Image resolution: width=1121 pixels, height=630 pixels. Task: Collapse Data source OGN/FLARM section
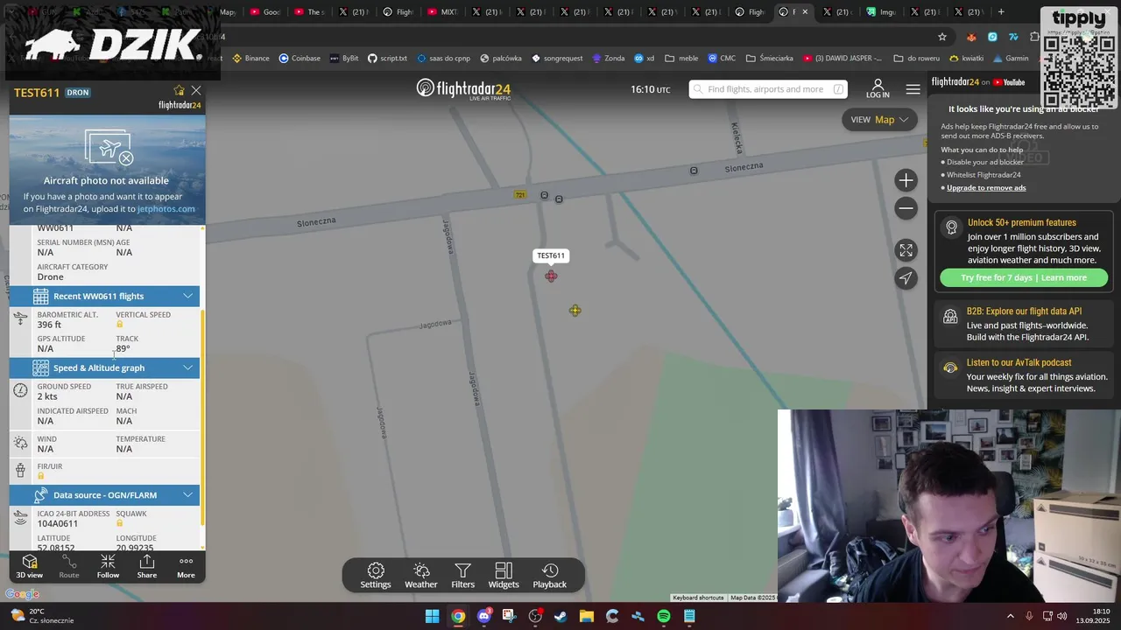coord(104,495)
